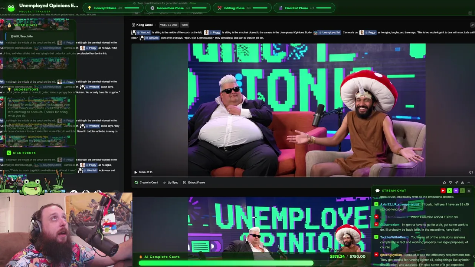Edit the prompt with the pencil icon
The image size is (475, 267).
click(x=472, y=25)
